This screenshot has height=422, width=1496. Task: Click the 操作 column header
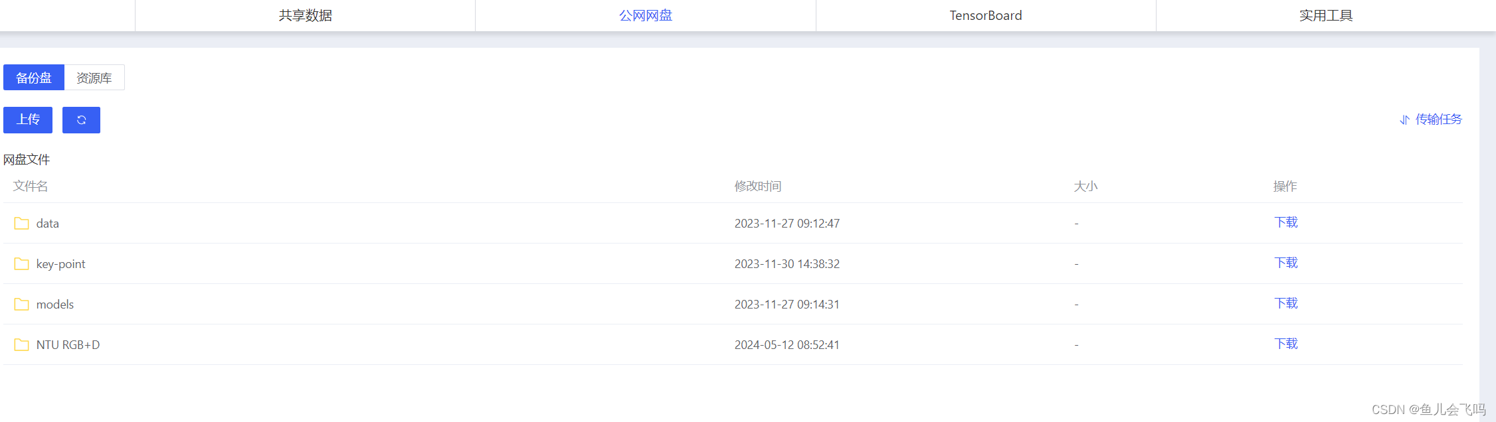point(1285,186)
